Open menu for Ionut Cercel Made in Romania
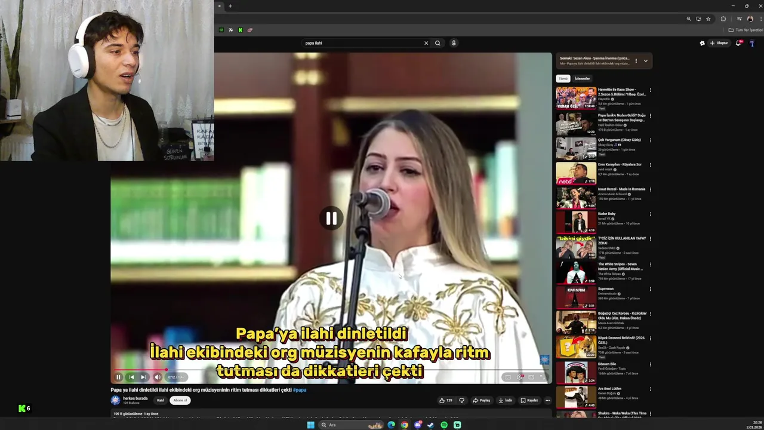764x430 pixels. [x=651, y=189]
